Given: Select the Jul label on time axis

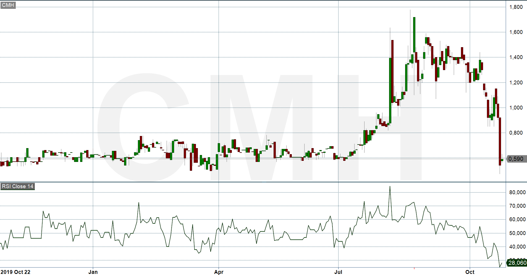Looking at the screenshot, I should tap(338, 272).
